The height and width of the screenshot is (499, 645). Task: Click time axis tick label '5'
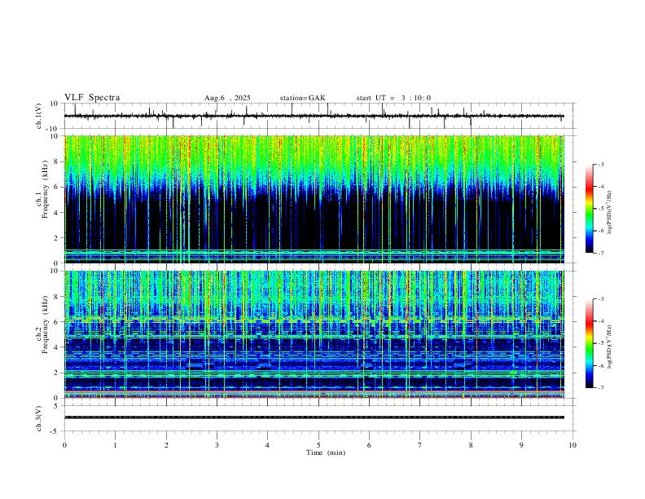(x=318, y=445)
